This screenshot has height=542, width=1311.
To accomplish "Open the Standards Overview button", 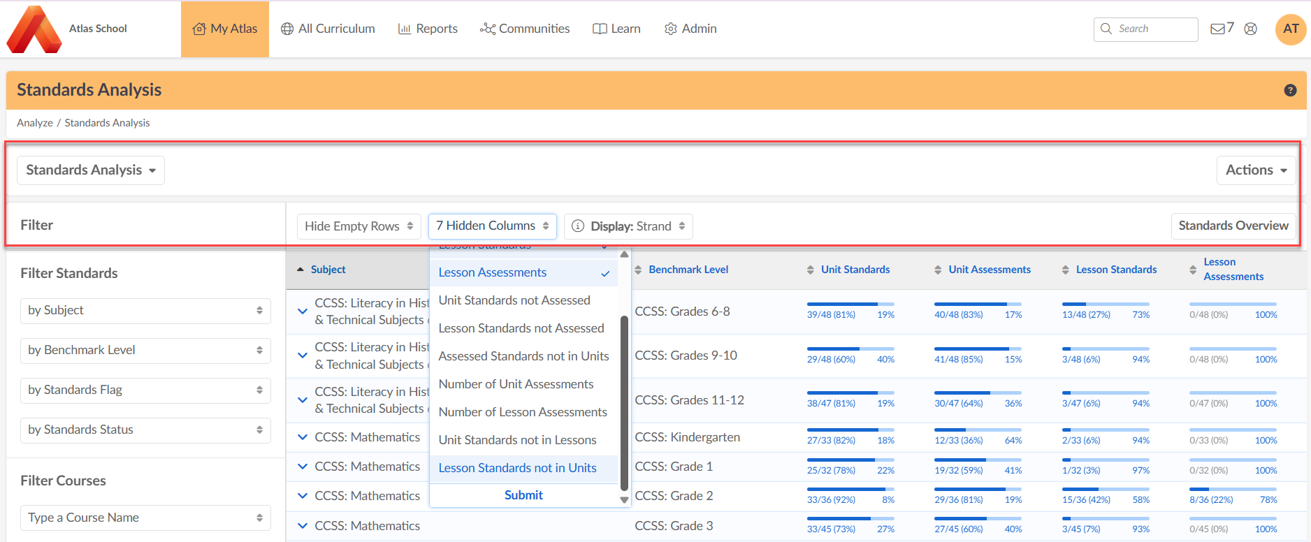I will (1233, 226).
